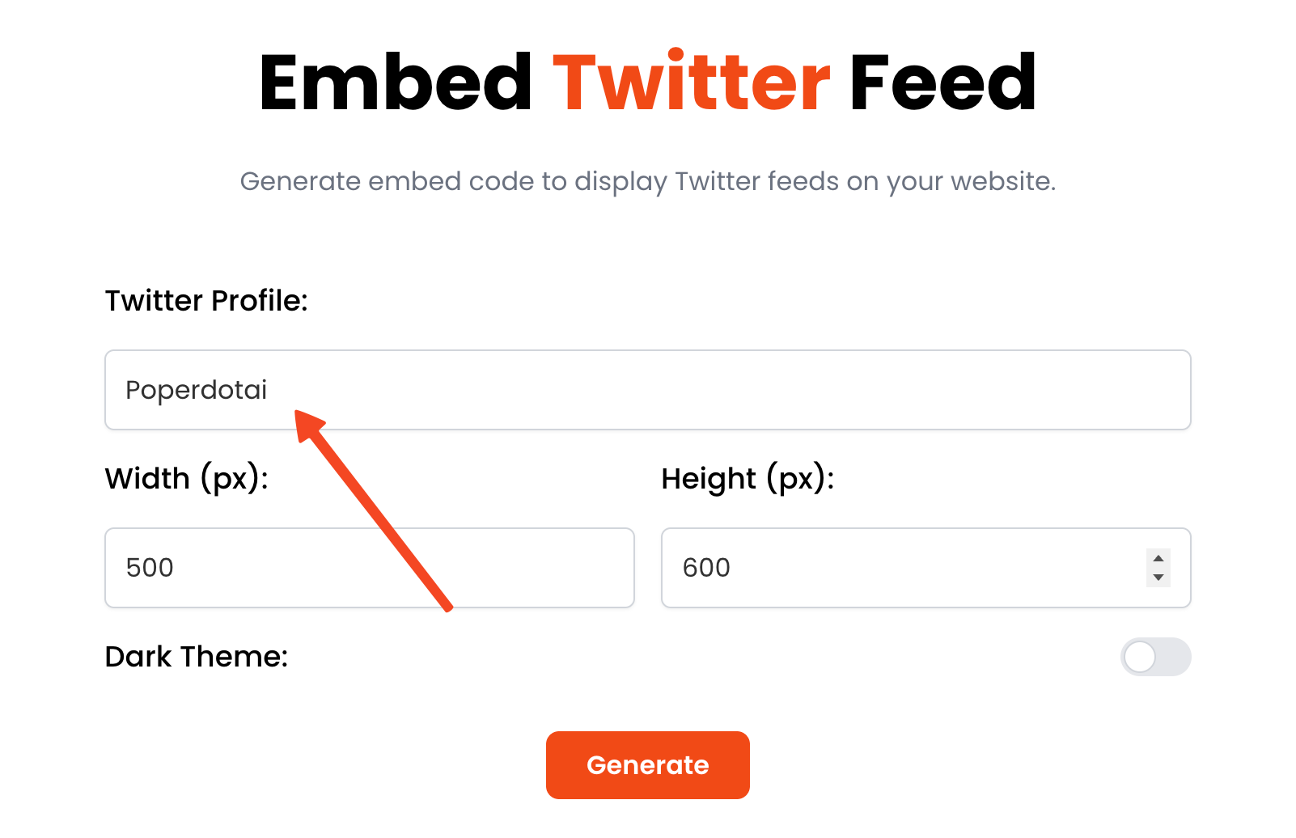The image size is (1296, 838).
Task: Click the orange "Twitter" word in heading
Action: coord(691,83)
